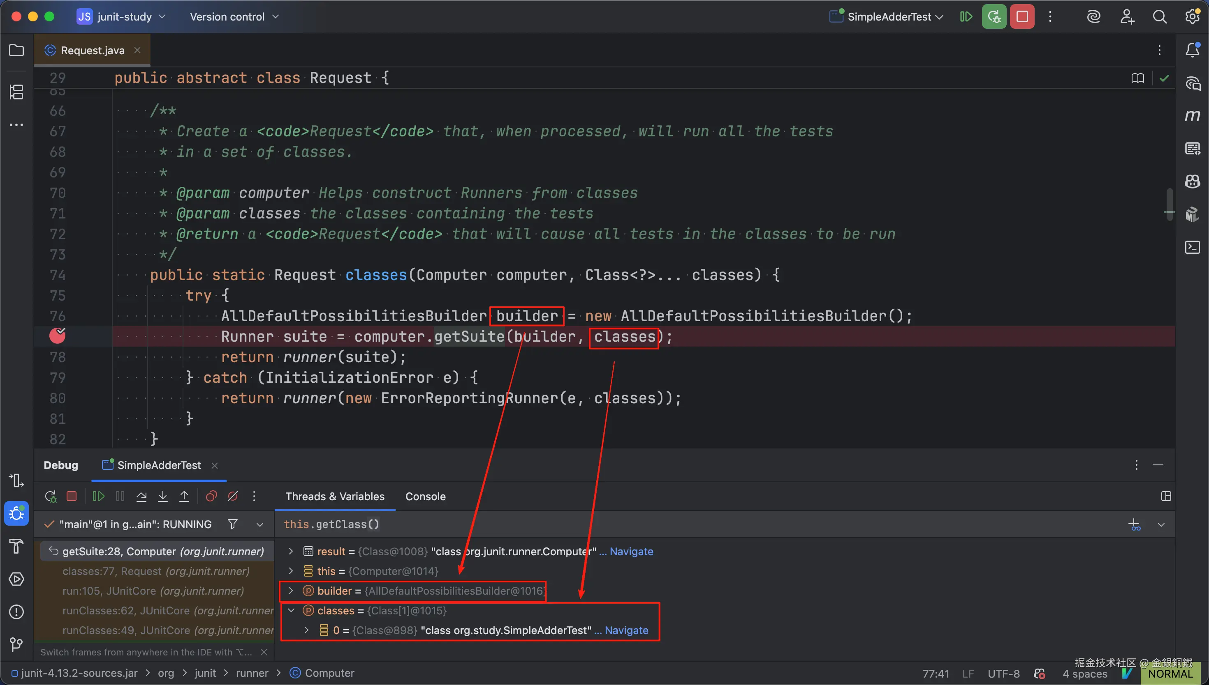The image size is (1209, 685).
Task: Open the Notifications bell icon
Action: [x=1192, y=50]
